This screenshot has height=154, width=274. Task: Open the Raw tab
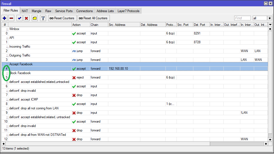pyautogui.click(x=48, y=11)
